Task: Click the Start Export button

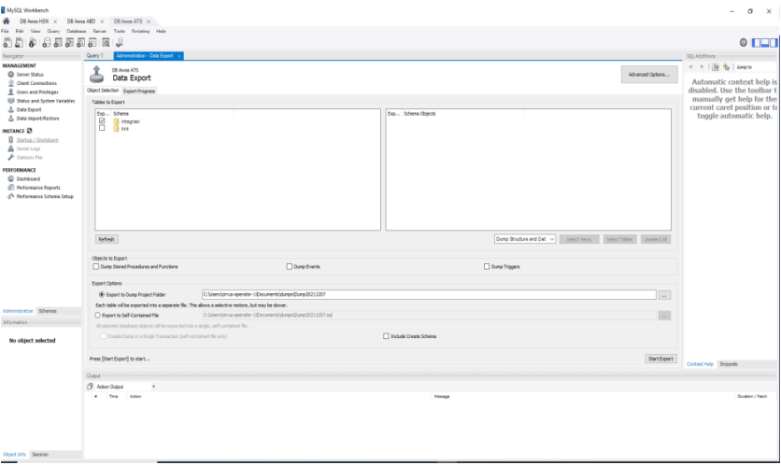Action: (660, 359)
